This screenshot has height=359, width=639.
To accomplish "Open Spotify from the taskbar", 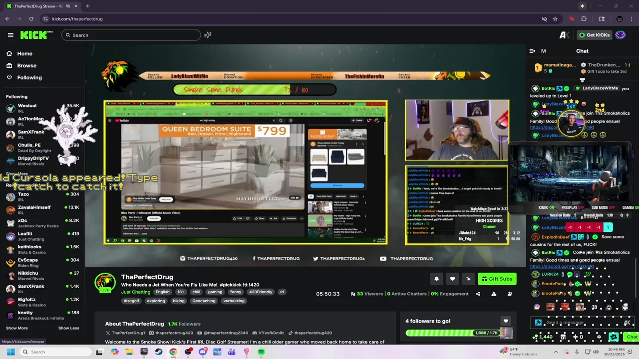I will click(261, 352).
